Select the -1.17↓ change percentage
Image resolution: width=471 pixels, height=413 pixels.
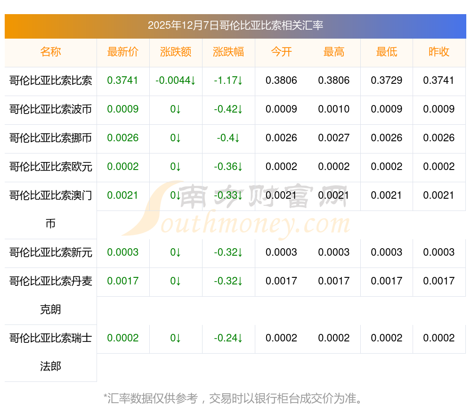[228, 81]
